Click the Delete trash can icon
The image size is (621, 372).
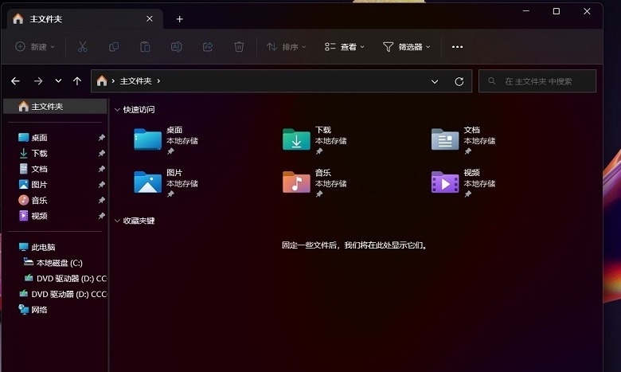(239, 47)
